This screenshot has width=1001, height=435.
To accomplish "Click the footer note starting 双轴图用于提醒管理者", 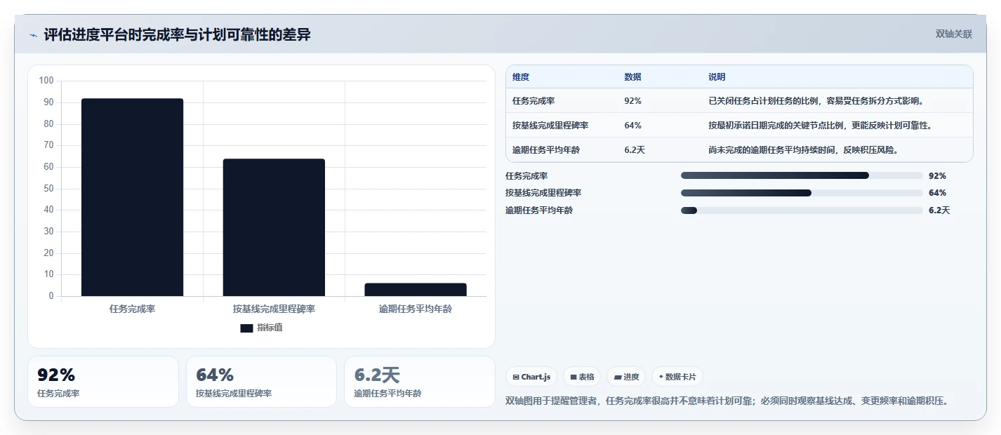I will (x=729, y=401).
